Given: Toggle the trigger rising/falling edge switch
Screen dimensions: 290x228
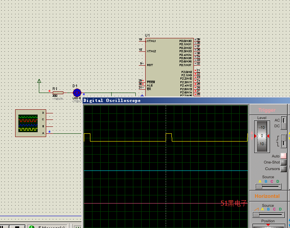Looking at the screenshot, I should pos(283,141).
